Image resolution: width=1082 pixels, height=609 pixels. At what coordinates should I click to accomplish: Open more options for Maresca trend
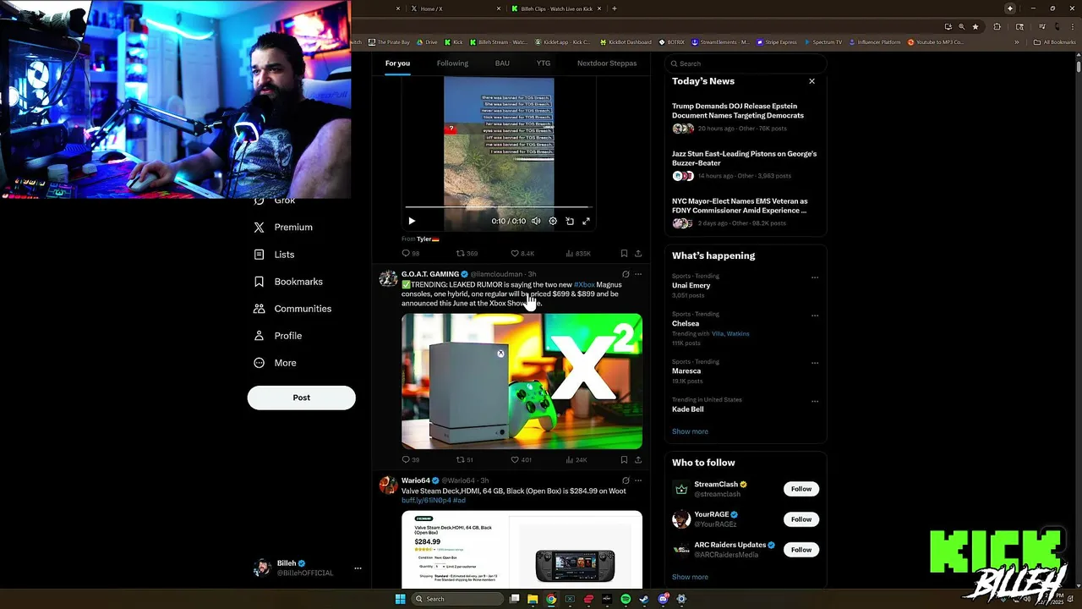click(815, 363)
